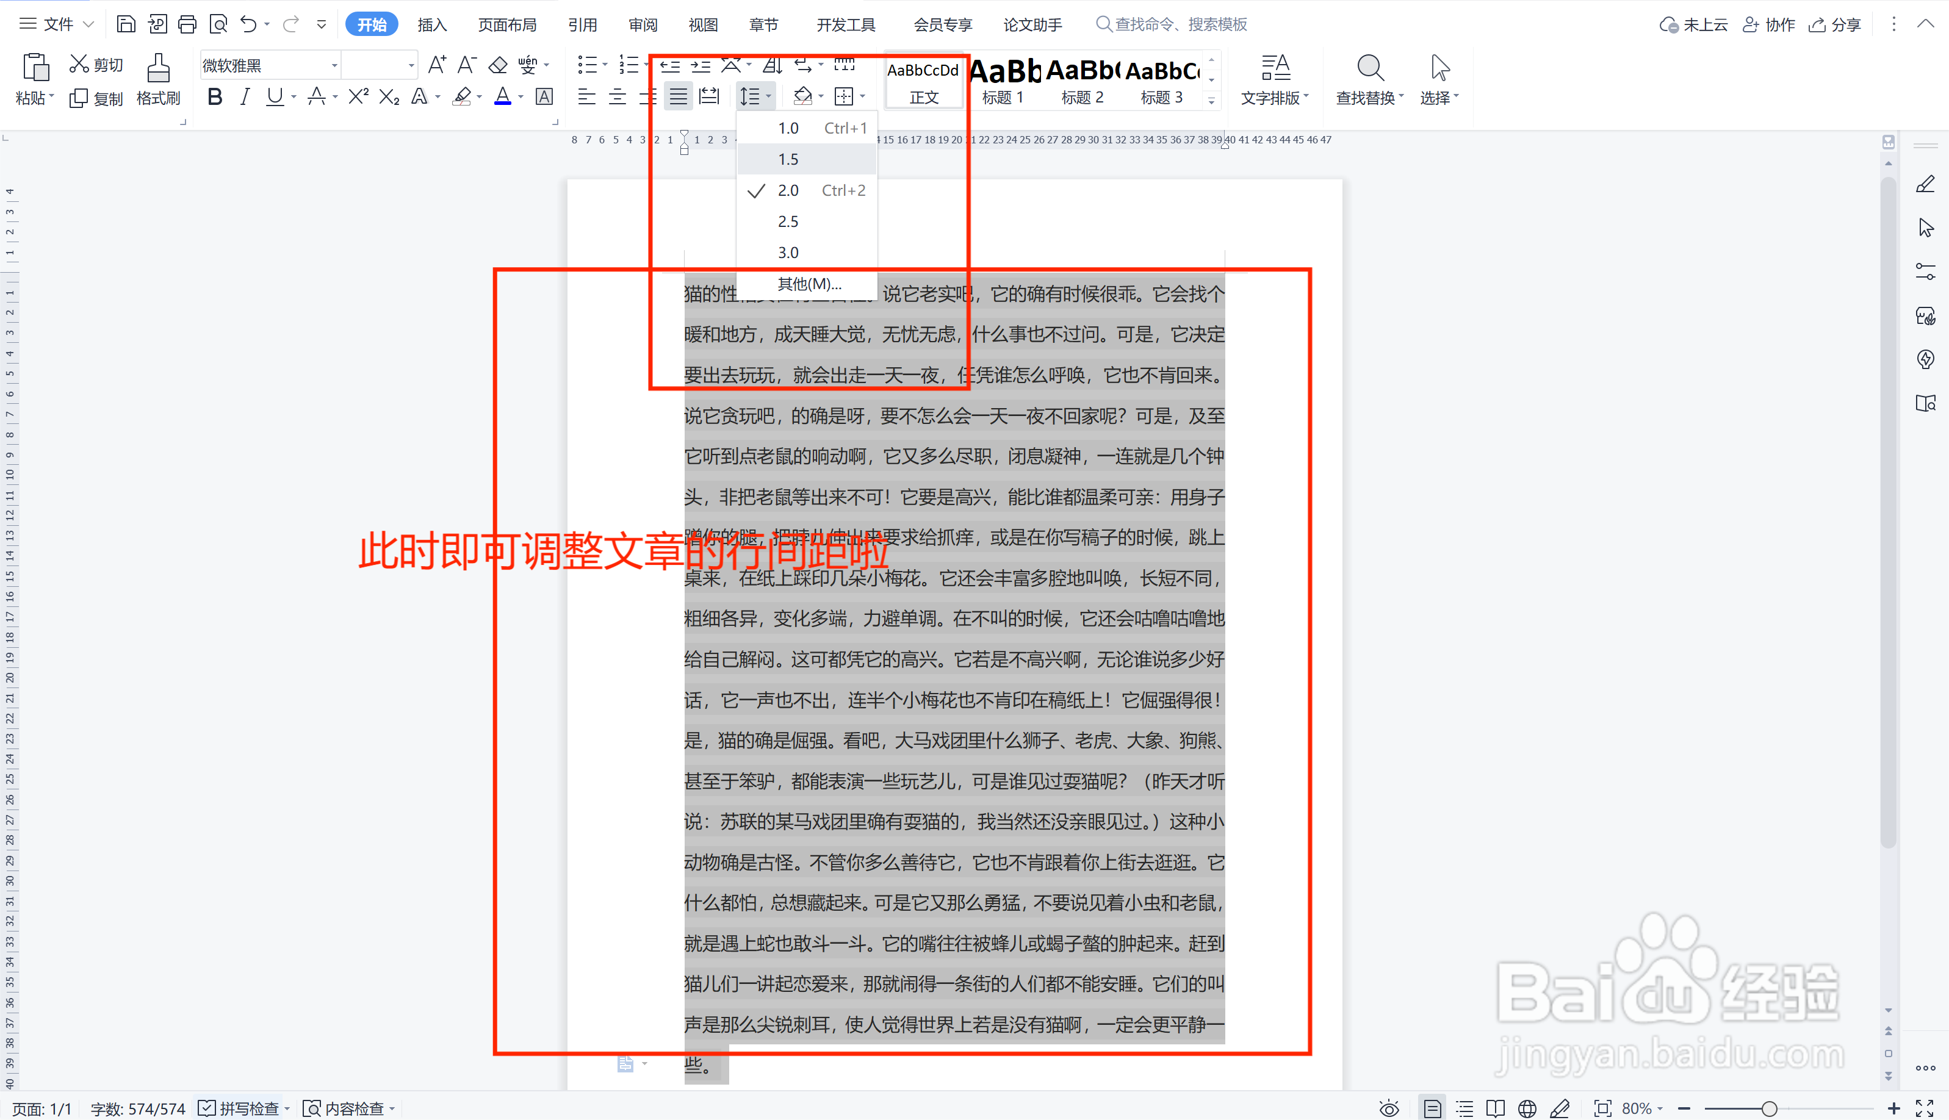Screen dimensions: 1949x1120
Task: Switch to read mode via status bar icon
Action: pyautogui.click(x=1496, y=1108)
